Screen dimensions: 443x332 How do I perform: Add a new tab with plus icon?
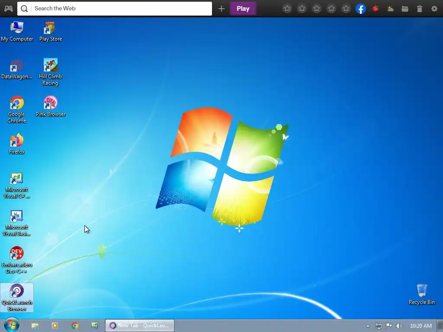(221, 9)
